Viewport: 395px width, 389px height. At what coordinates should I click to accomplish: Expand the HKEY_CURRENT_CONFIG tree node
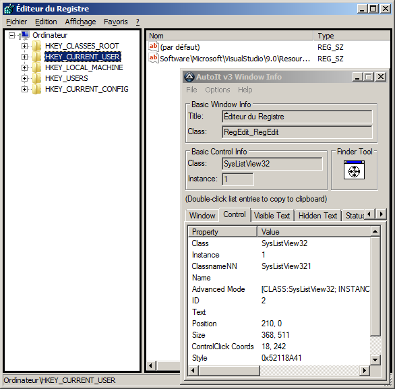tap(24, 89)
